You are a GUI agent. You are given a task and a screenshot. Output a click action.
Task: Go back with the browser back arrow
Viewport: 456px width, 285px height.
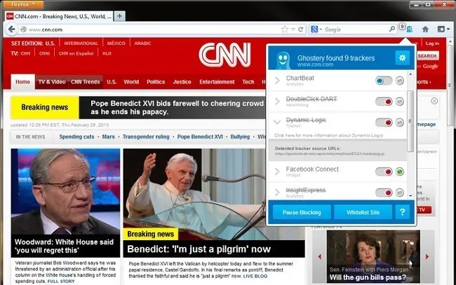[12, 29]
